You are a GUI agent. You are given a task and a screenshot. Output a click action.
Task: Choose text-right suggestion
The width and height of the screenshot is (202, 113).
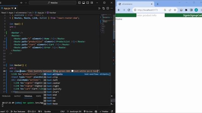coord(77,86)
